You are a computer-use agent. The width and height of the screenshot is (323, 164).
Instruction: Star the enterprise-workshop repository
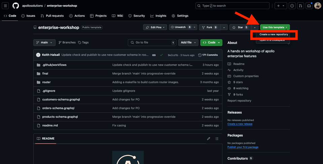[240, 27]
